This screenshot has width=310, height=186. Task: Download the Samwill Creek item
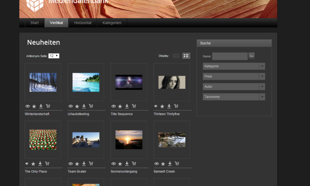[x=170, y=164]
